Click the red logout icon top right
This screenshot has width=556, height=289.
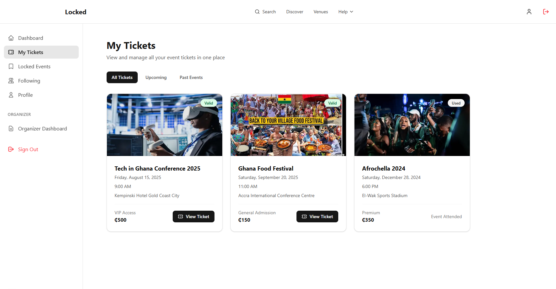[546, 12]
